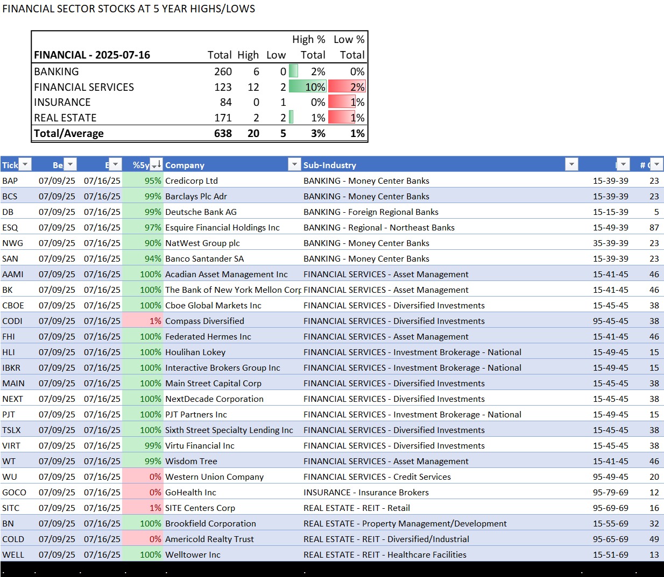This screenshot has width=664, height=577.
Task: Select the overall total value 638
Action: pos(223,133)
